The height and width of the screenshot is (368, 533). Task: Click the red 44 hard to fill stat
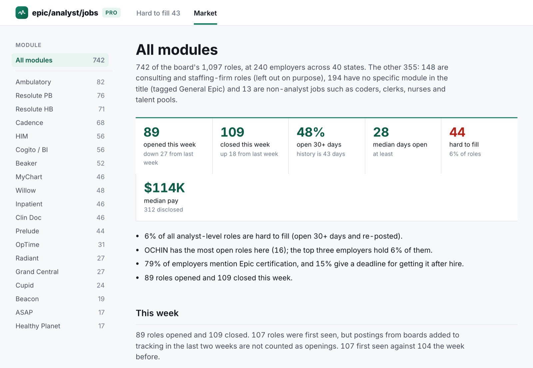(479, 146)
